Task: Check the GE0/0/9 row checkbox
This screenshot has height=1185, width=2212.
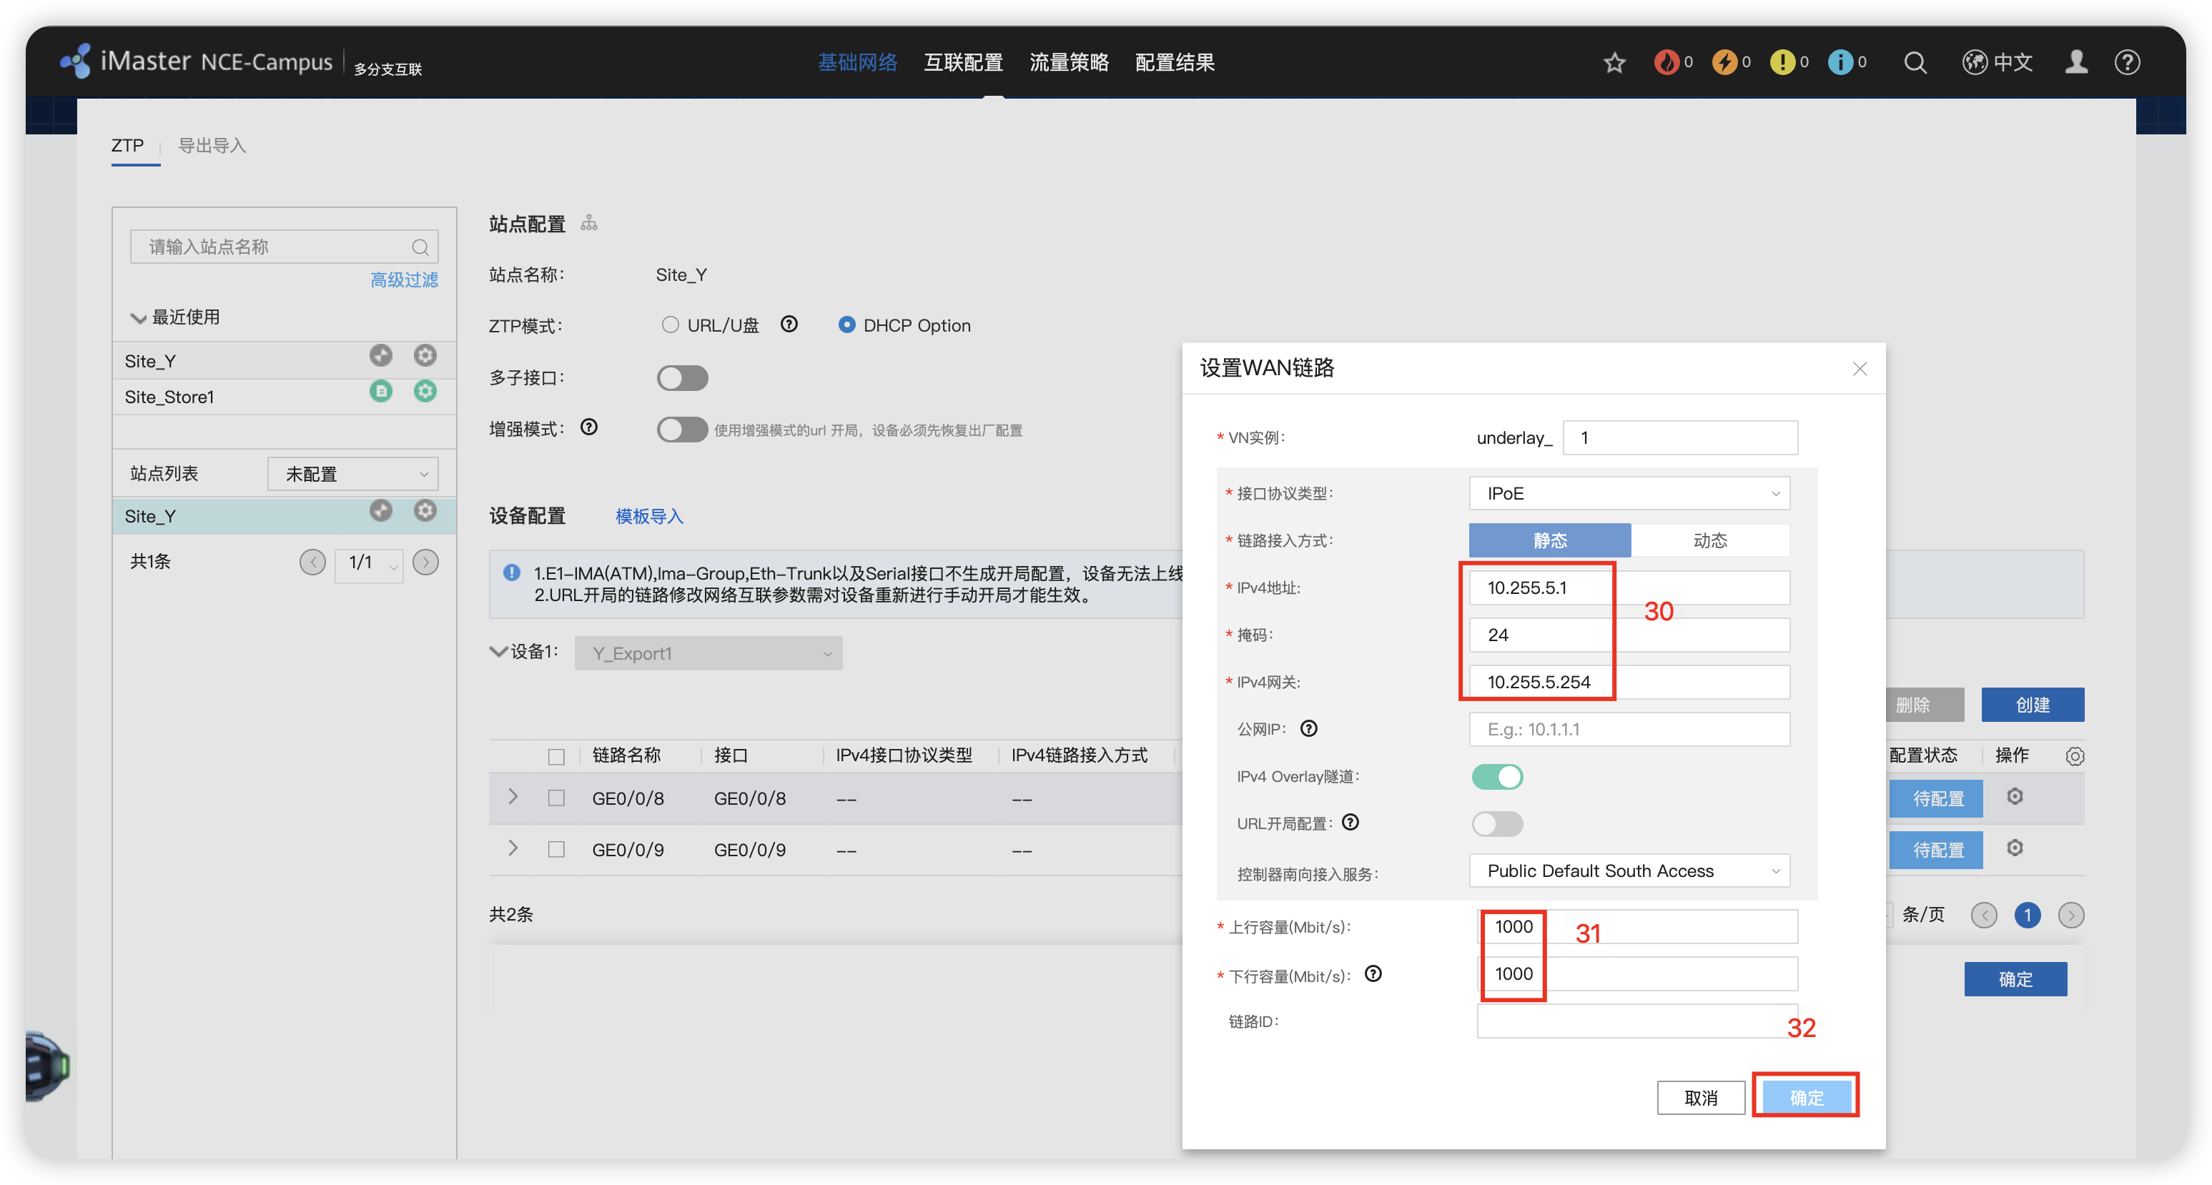Action: click(x=556, y=849)
